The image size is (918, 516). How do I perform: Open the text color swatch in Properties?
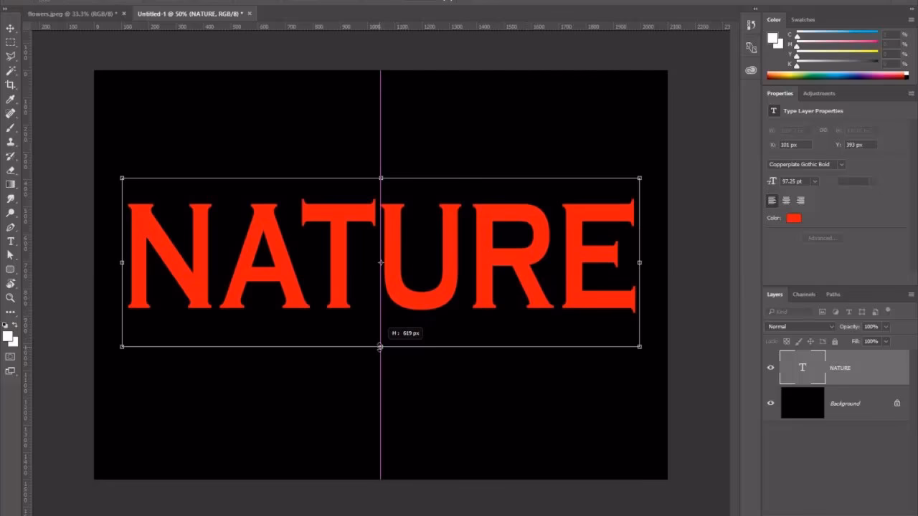tap(793, 217)
